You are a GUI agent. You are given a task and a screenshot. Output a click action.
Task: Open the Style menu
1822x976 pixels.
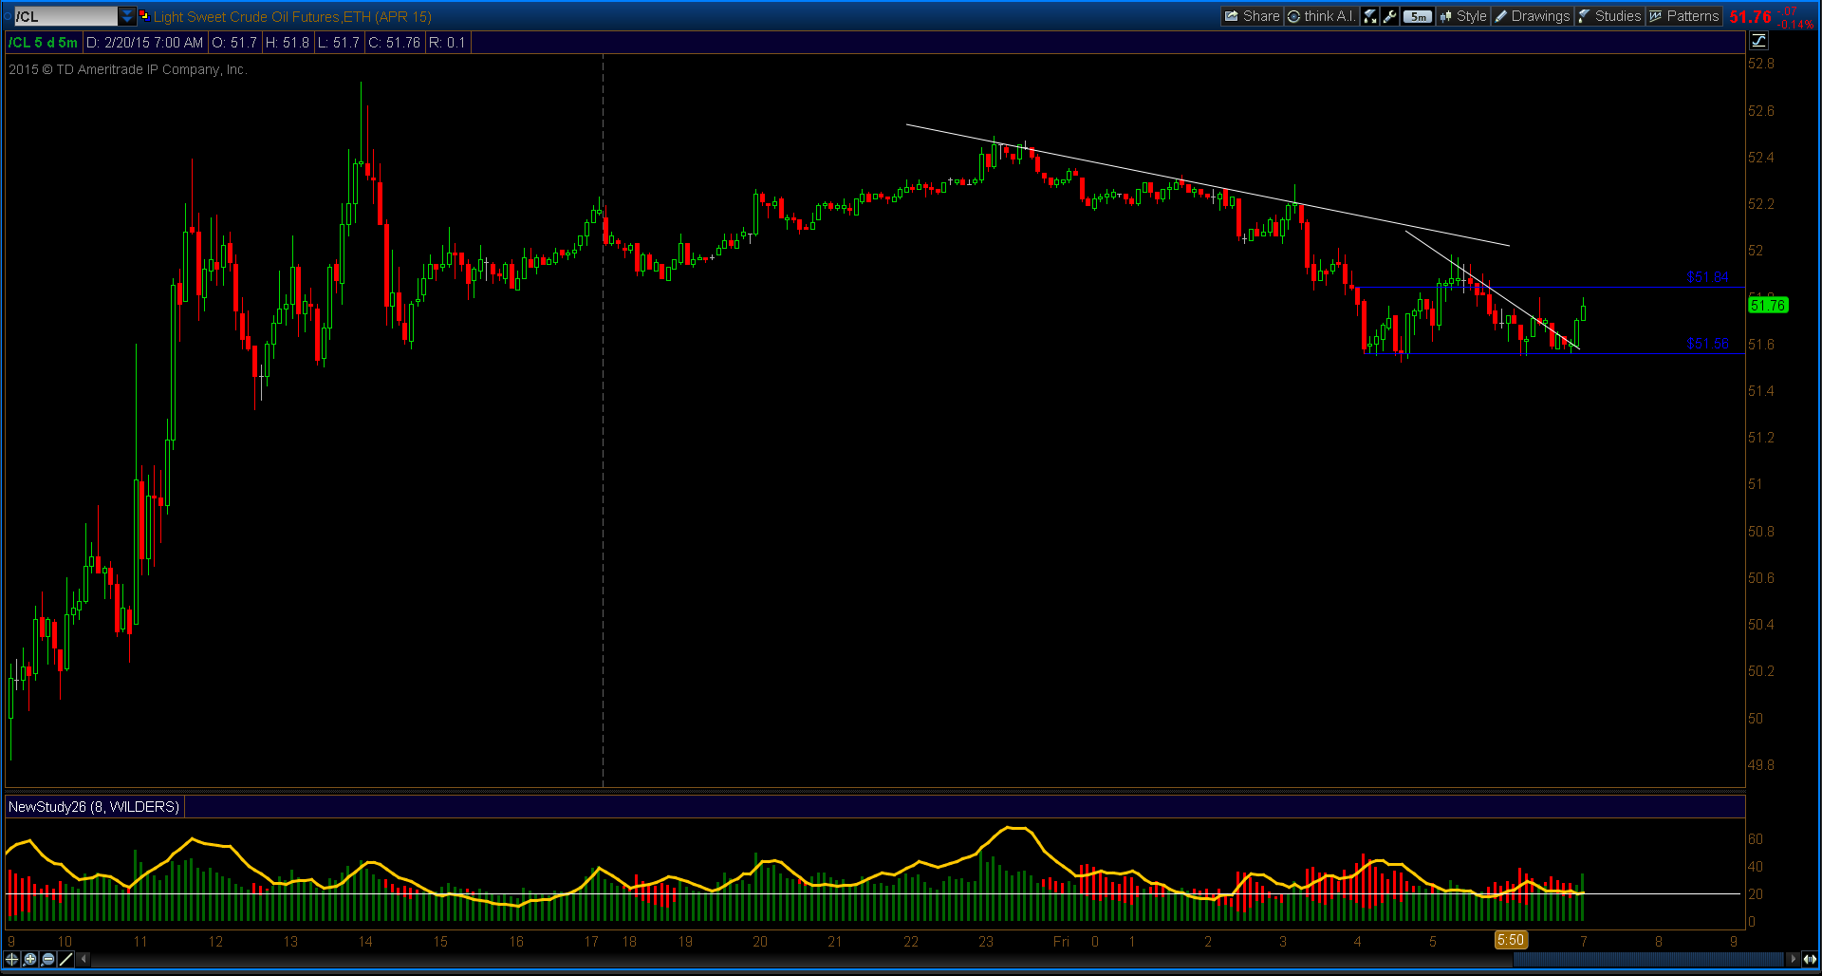coord(1463,16)
